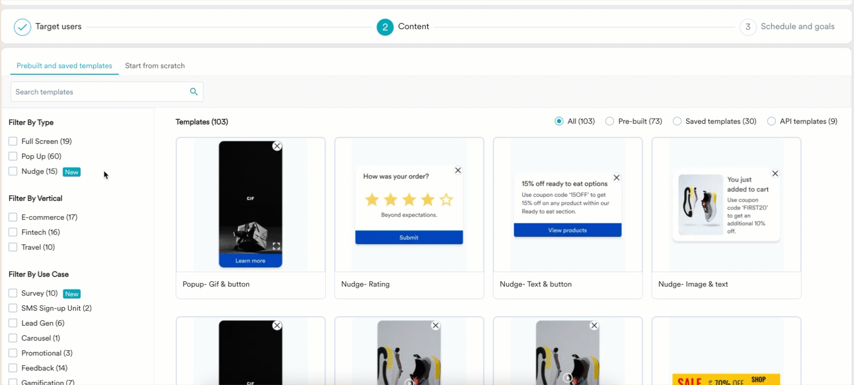Check the Full Screen (19) filter

pyautogui.click(x=13, y=142)
